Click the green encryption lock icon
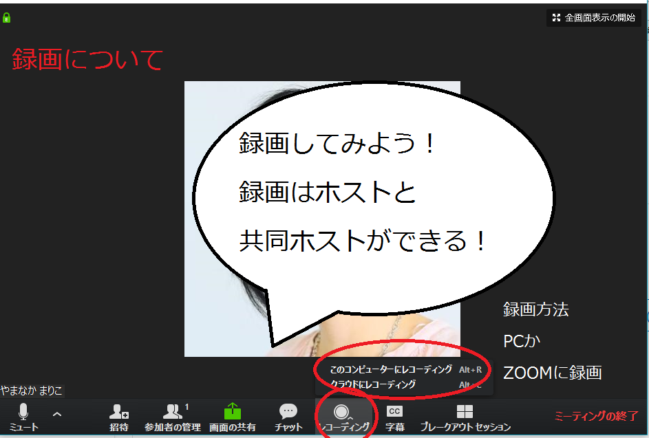 (6, 18)
